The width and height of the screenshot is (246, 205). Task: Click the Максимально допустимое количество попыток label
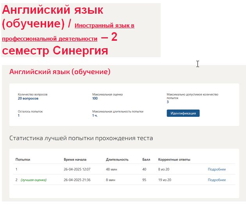192,96
